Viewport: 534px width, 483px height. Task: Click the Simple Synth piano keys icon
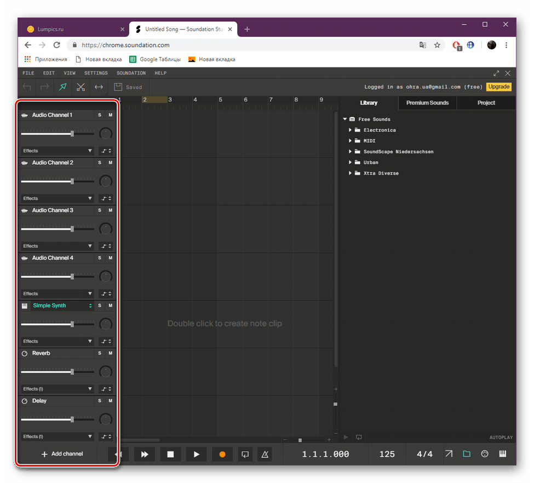click(25, 306)
